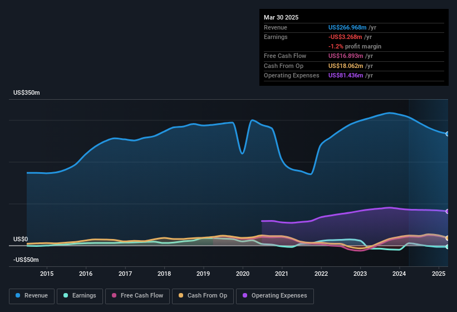This screenshot has width=457, height=312.
Task: Click the Mar 30 2025 tooltip date
Action: (x=281, y=17)
